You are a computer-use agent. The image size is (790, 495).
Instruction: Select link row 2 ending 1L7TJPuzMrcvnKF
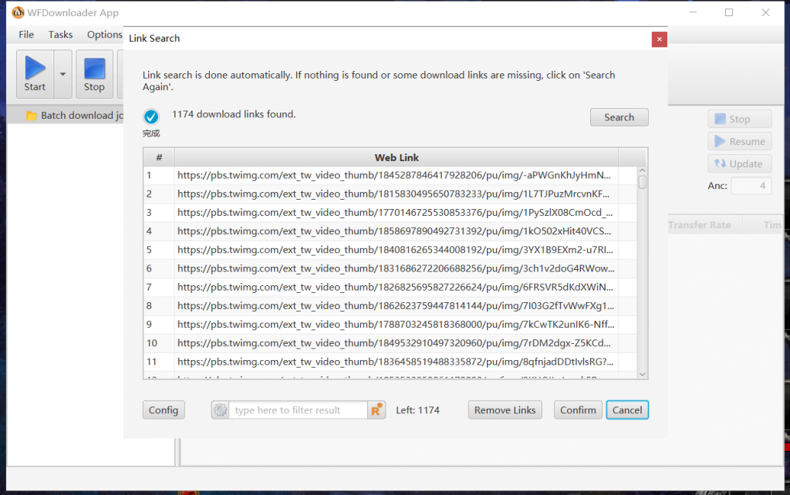(390, 194)
